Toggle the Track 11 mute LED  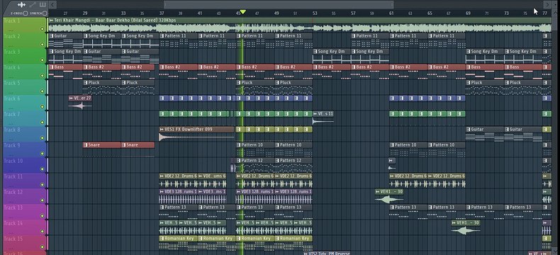[x=42, y=185]
